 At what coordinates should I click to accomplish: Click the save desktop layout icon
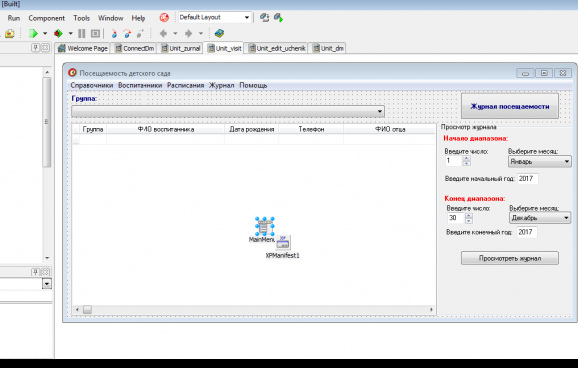tap(264, 17)
